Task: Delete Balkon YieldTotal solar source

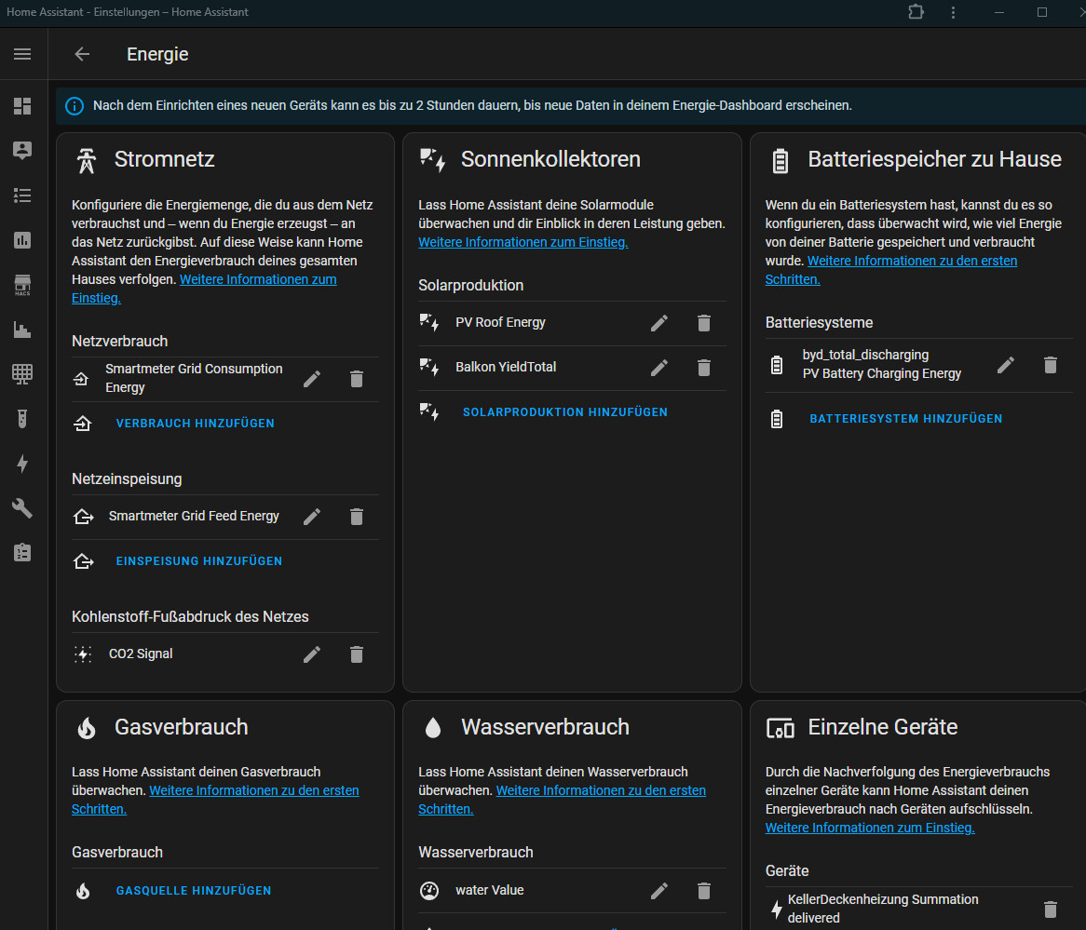Action: coord(704,368)
